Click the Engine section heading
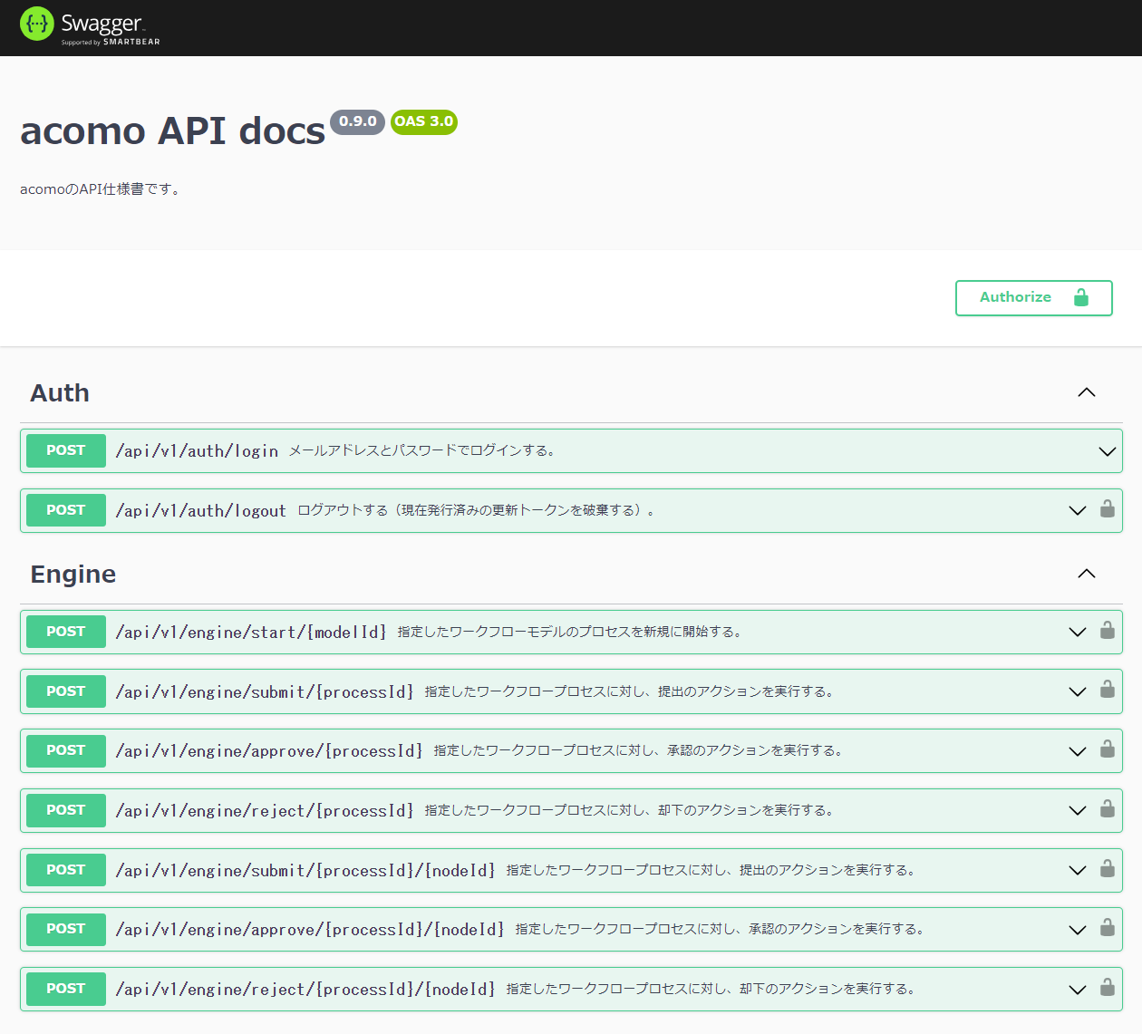Screen dimensions: 1142x1034 pyautogui.click(x=73, y=575)
